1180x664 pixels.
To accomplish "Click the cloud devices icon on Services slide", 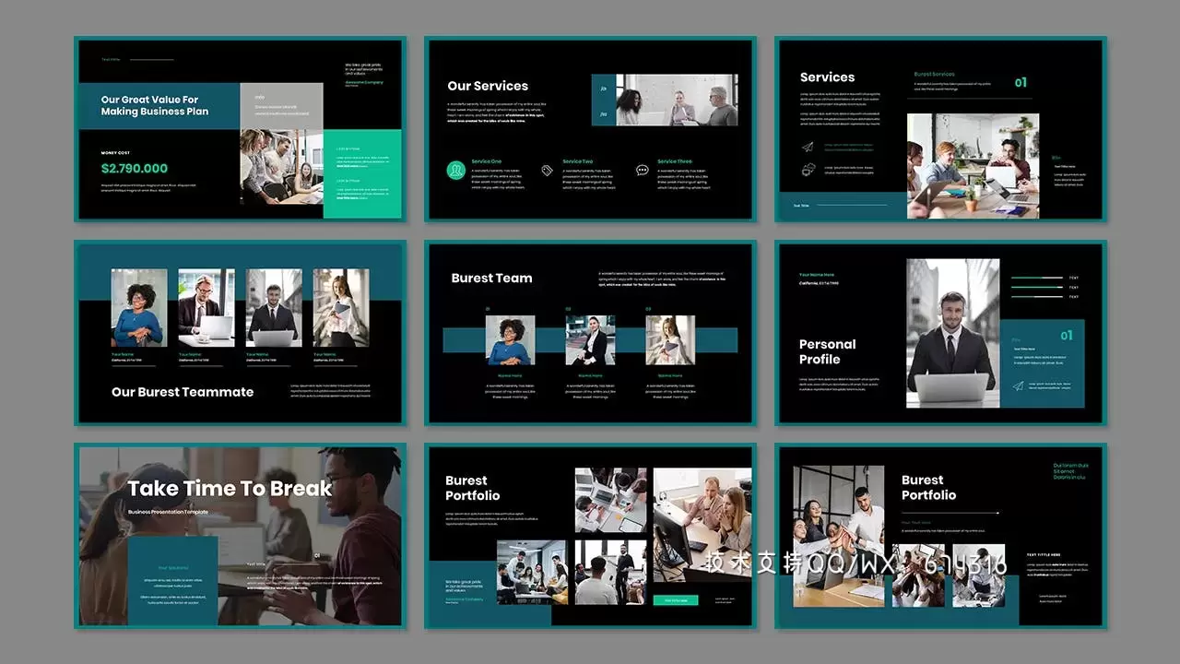I will [808, 169].
